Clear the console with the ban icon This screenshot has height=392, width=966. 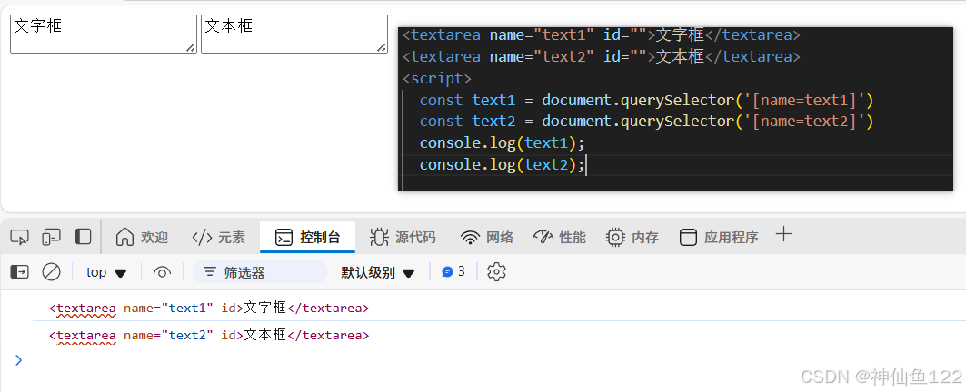(51, 271)
